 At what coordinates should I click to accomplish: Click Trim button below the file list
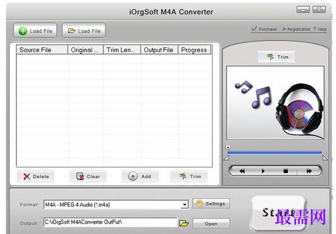[x=189, y=176]
